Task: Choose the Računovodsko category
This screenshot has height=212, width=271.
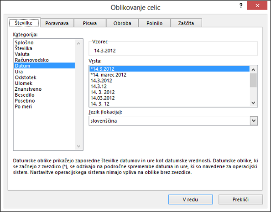Action: [44, 60]
